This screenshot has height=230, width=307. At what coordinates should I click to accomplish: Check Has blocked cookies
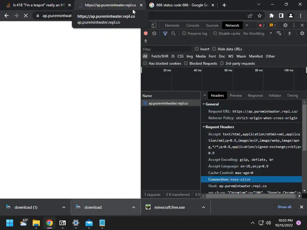[x=145, y=63]
